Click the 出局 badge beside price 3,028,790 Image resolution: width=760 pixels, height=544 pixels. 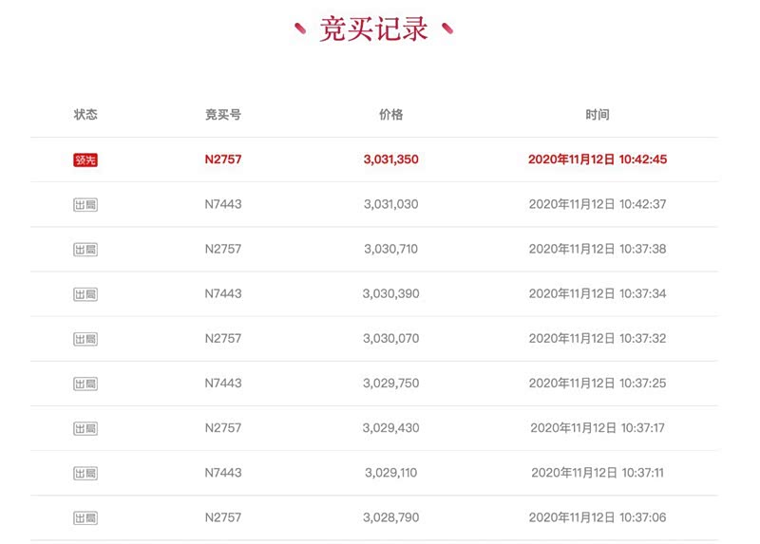tap(85, 517)
